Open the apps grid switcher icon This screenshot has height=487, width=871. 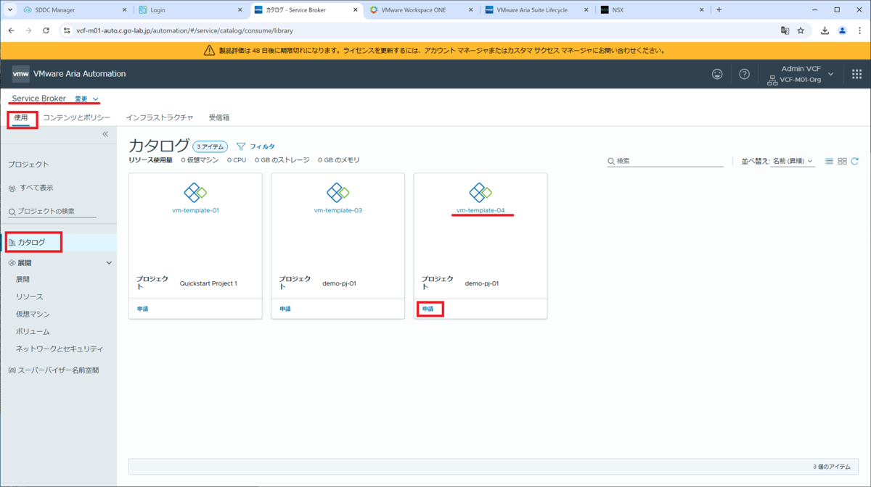click(x=856, y=74)
